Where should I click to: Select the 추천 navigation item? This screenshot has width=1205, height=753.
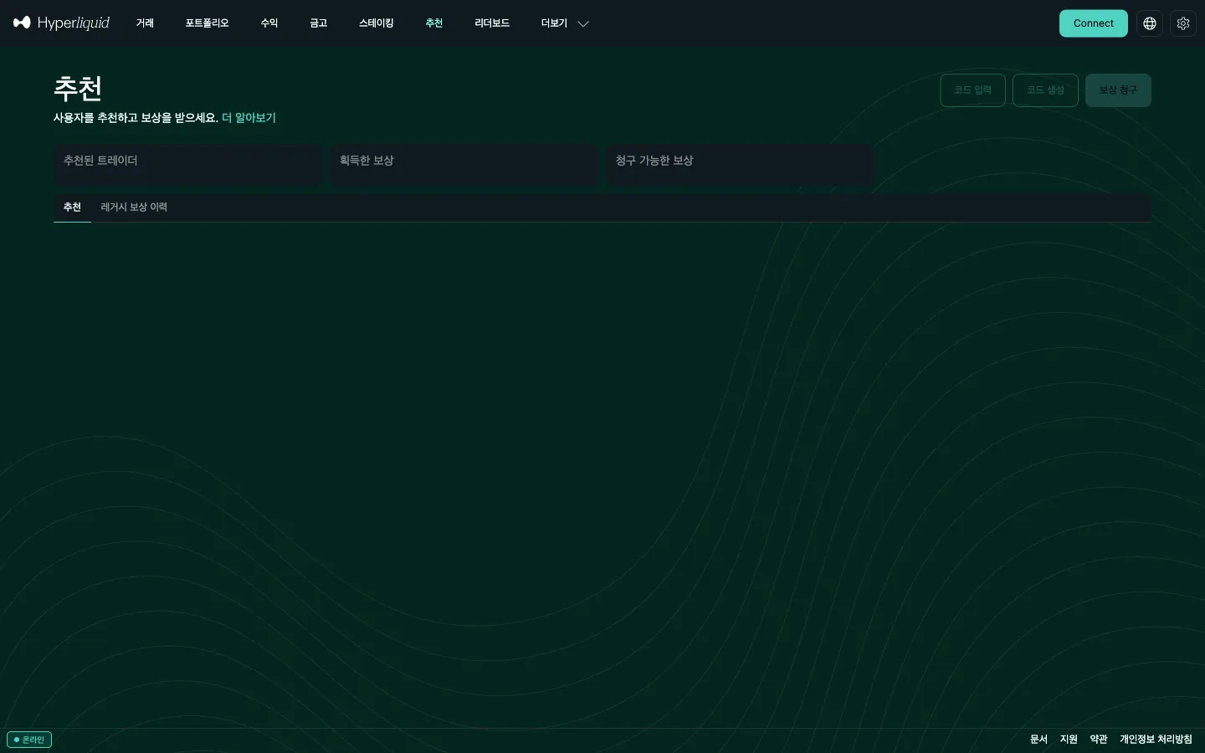433,23
